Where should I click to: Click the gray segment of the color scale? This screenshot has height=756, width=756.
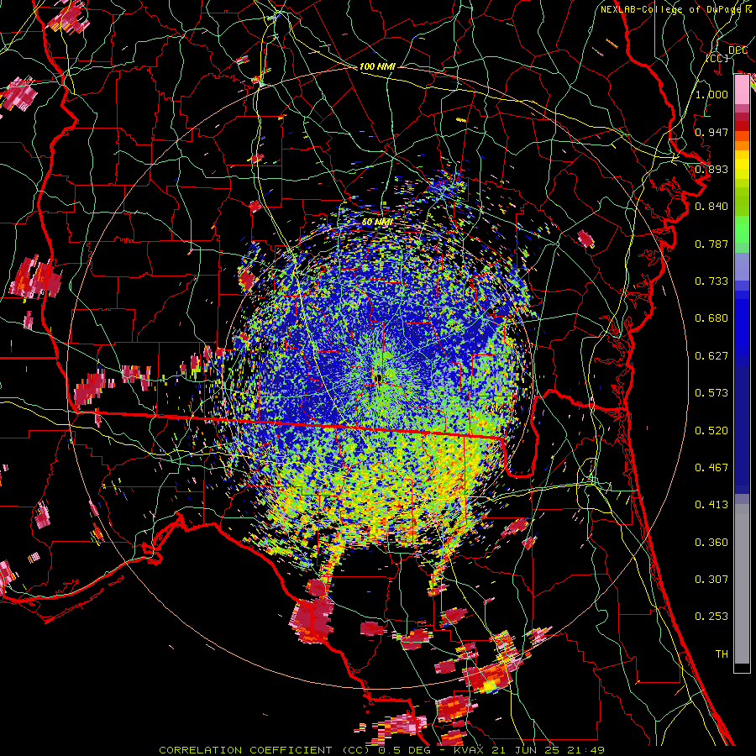tap(742, 584)
